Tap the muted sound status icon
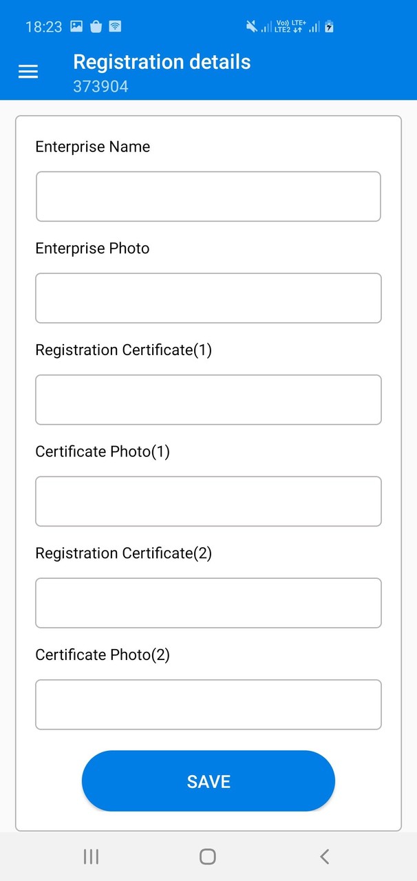Viewport: 417px width, 881px height. [x=251, y=26]
